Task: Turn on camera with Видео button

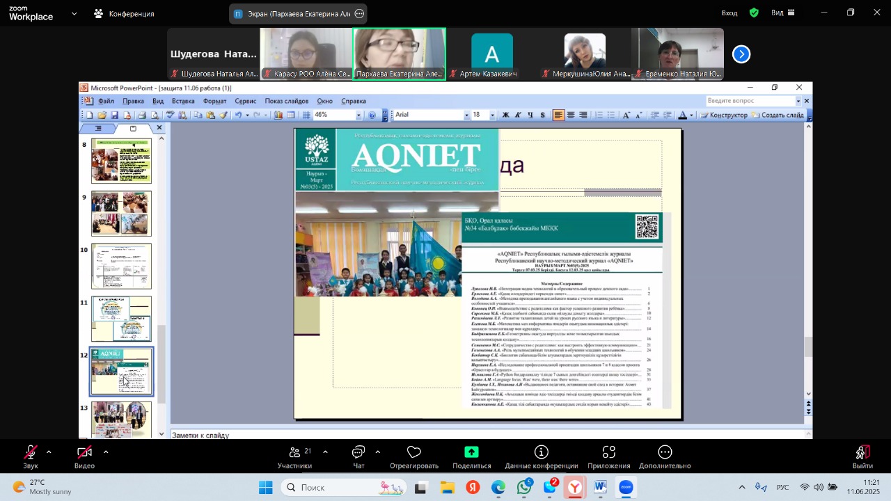Action: click(84, 453)
